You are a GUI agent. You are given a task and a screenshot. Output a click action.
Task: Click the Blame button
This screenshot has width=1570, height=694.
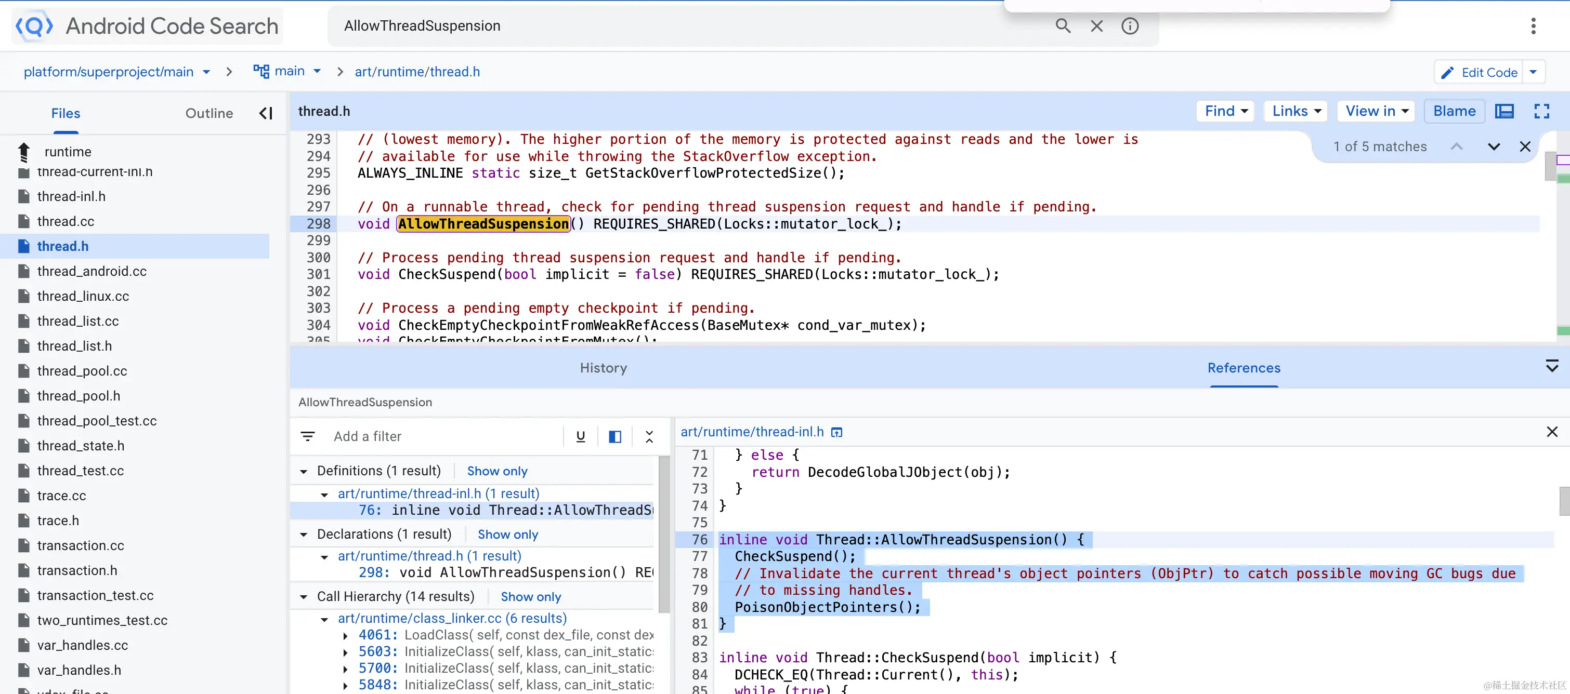coord(1454,111)
